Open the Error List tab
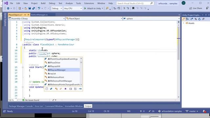 click(39, 106)
